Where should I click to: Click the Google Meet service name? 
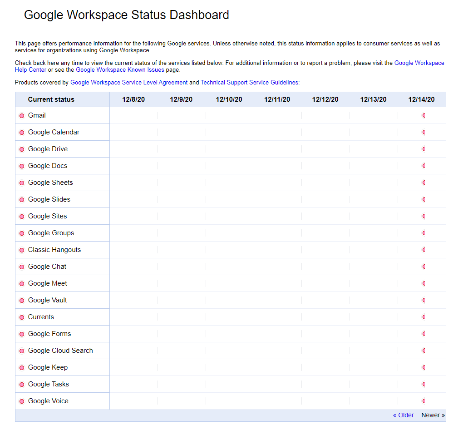[48, 283]
